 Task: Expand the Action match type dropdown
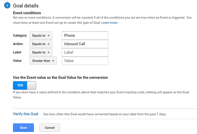[41, 44]
